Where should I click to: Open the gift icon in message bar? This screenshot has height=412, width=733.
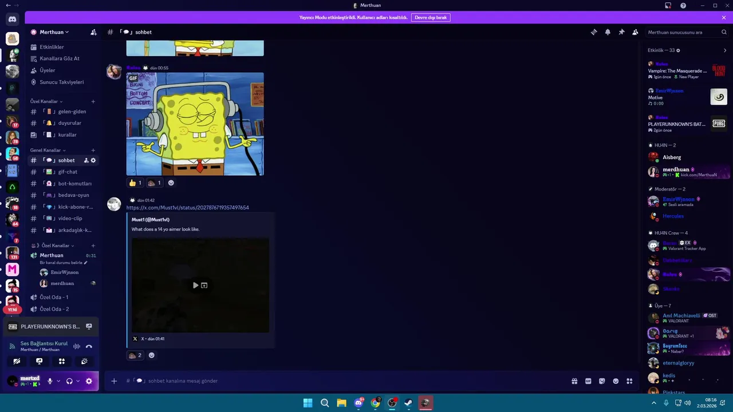574,381
